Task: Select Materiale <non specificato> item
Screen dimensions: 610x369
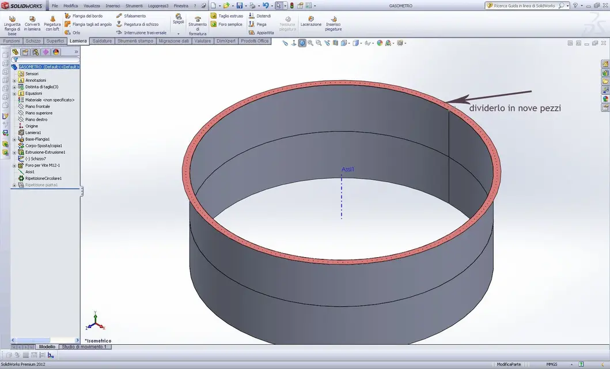Action: pyautogui.click(x=46, y=100)
